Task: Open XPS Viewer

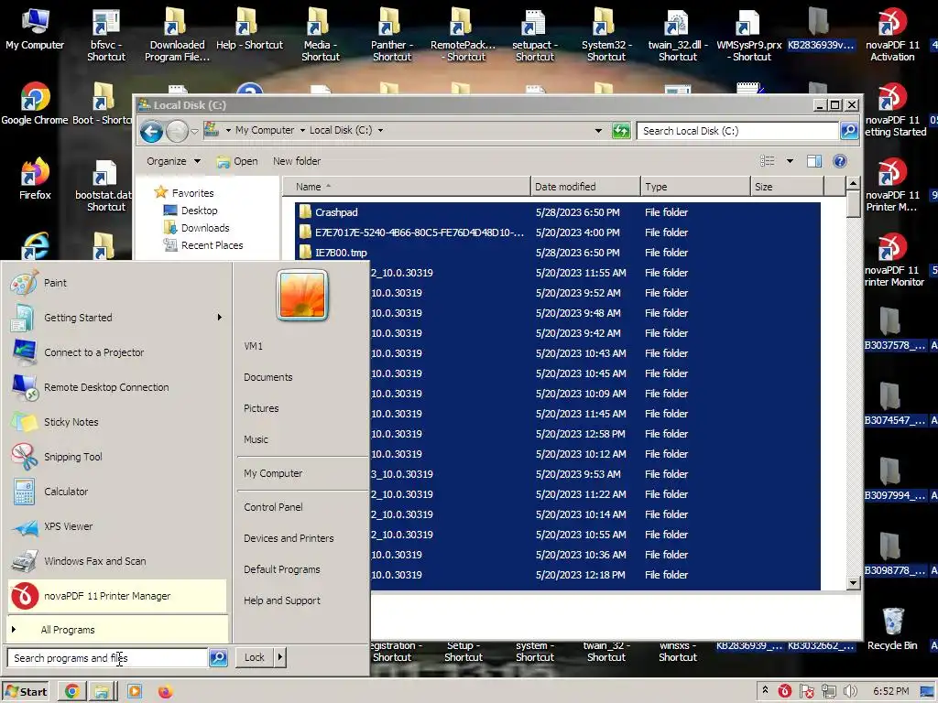Action: 118,526
